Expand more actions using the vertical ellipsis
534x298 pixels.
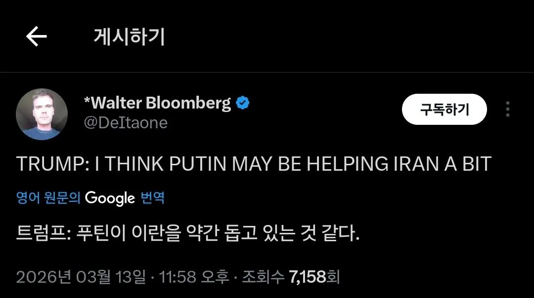[x=507, y=110]
